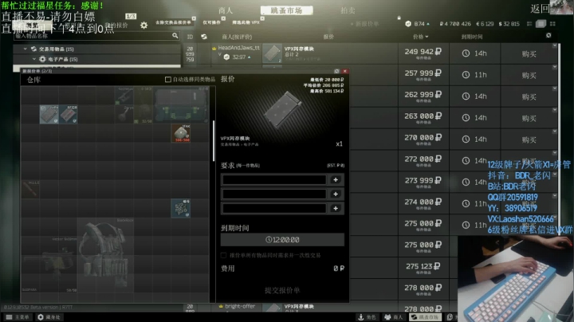Click the first VPX module in stash
This screenshot has width=574, height=322.
49,114
